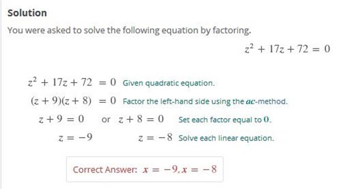Click the factored form (z + 9)(z + 8)
345x189 pixels.
point(61,101)
